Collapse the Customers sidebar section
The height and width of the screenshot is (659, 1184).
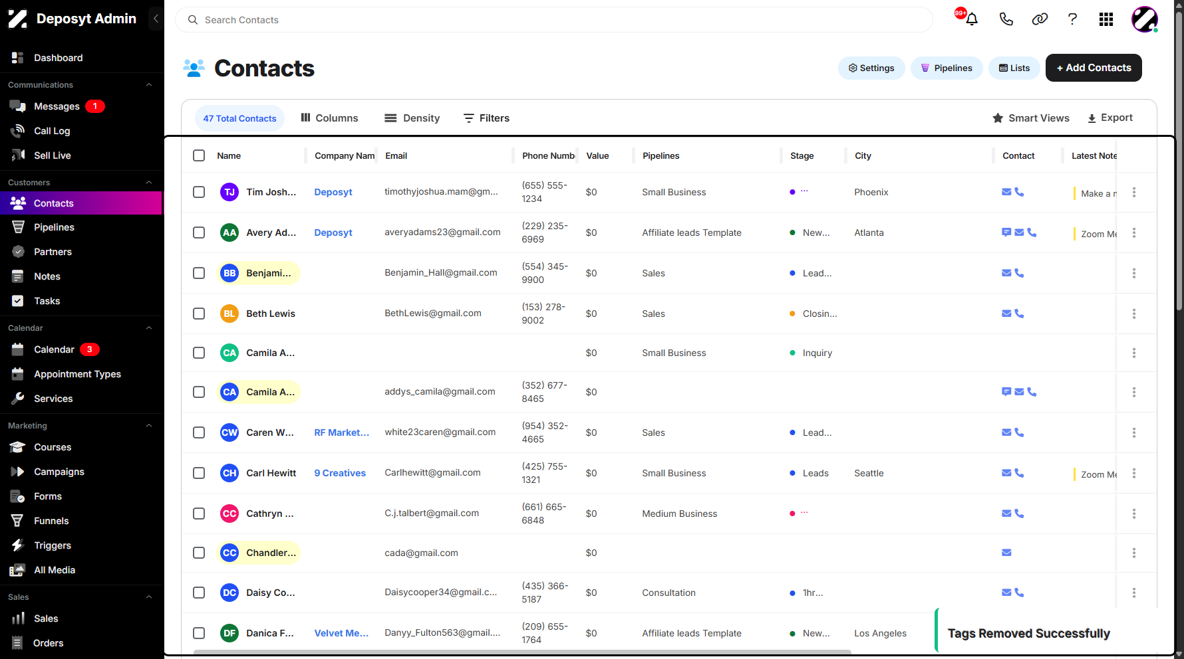pos(149,183)
